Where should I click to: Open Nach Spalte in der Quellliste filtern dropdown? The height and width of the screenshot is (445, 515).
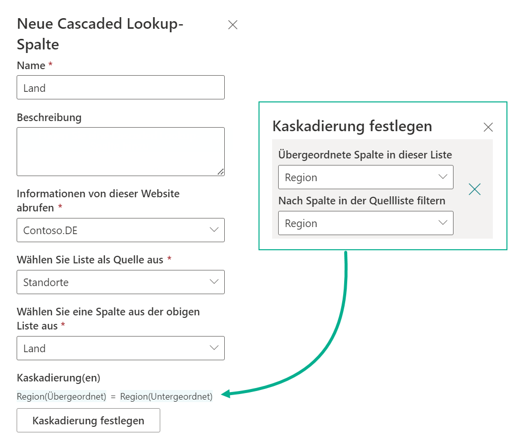point(365,224)
